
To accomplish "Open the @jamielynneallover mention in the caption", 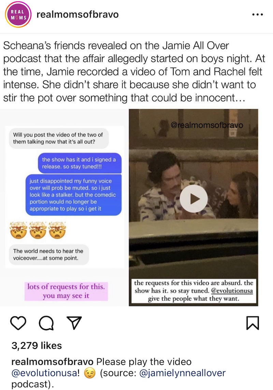I will click(x=183, y=373).
